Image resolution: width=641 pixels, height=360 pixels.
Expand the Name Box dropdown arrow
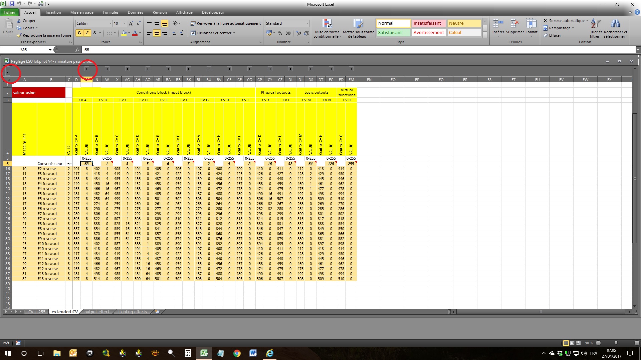(50, 50)
